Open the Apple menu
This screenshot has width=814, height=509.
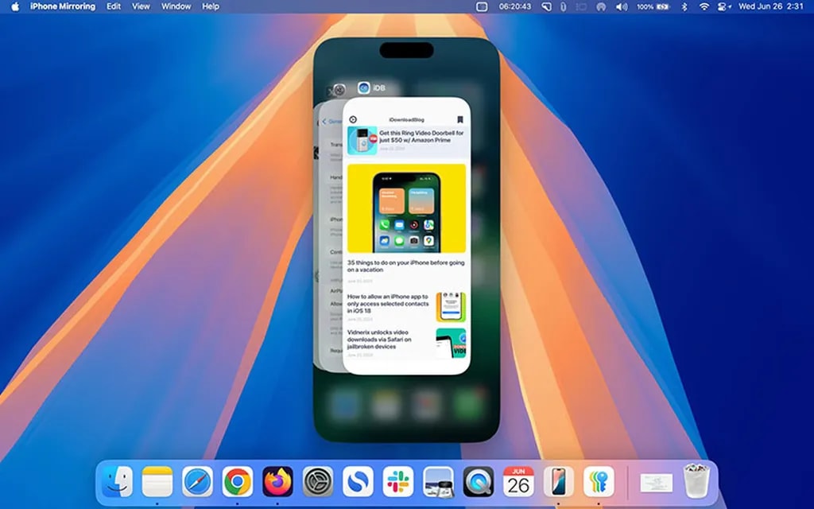(x=15, y=6)
